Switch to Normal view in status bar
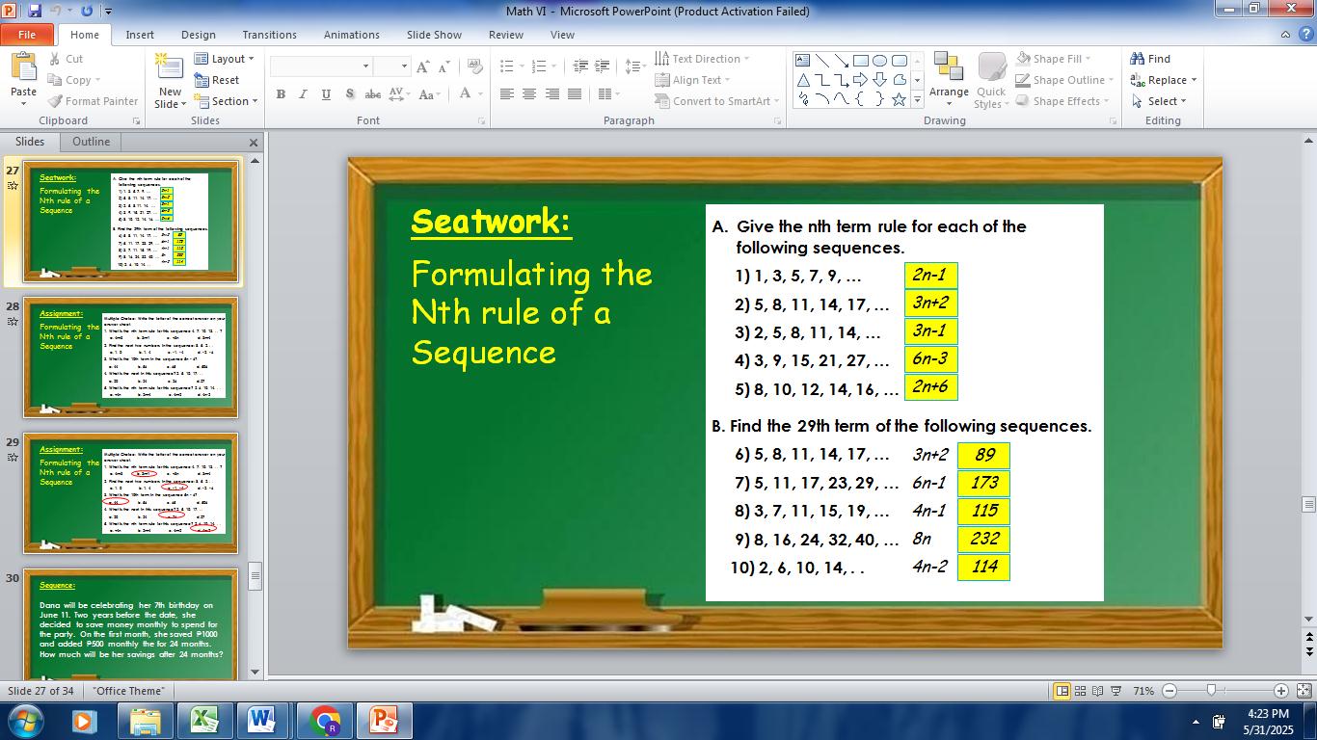This screenshot has height=740, width=1317. tap(1062, 691)
